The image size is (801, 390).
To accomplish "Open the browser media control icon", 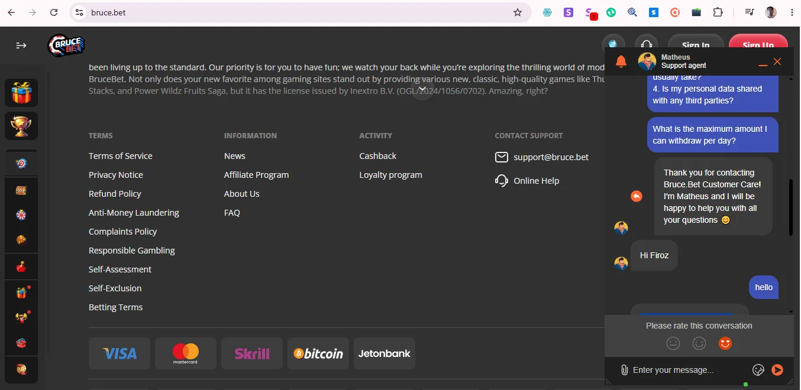I will click(750, 12).
